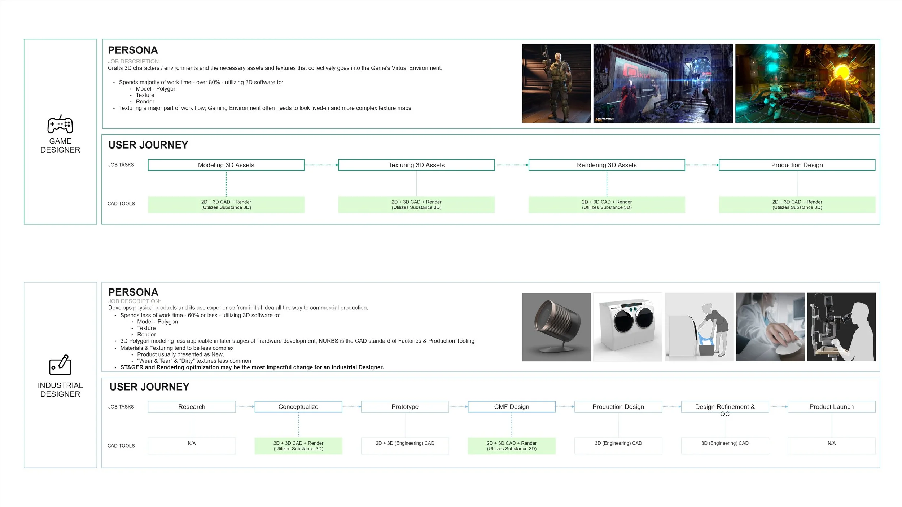This screenshot has height=507, width=902.
Task: Click the Design Refinement & QC box
Action: (x=724, y=406)
